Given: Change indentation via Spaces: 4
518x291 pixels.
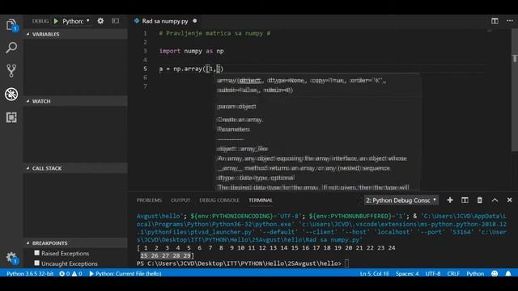Looking at the screenshot, I should coord(407,273).
